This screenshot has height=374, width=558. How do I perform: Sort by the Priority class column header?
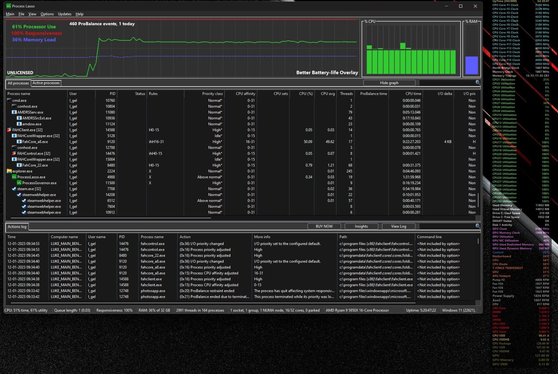(212, 93)
